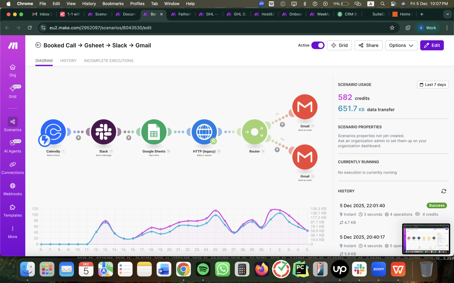Open AI Agents in the sidebar
Screen dimensions: 454x283
pos(13,146)
